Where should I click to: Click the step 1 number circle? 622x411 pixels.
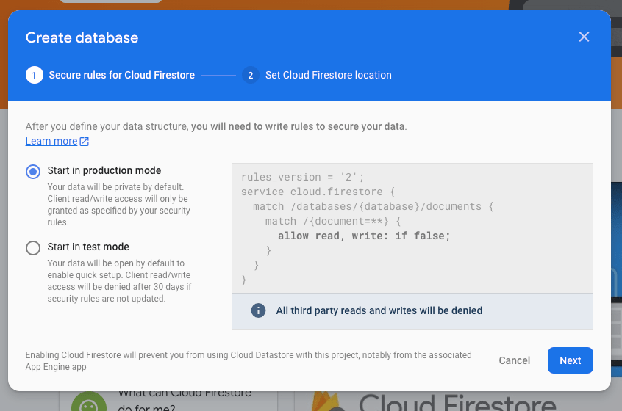[34, 75]
